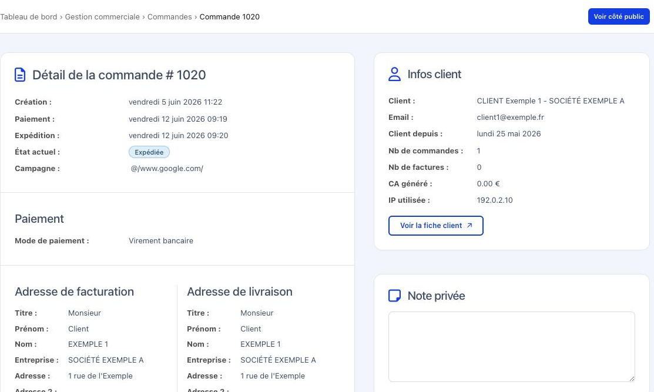The image size is (654, 392).
Task: Click payment date vendredi 12 juin 2026 09:19
Action: [x=177, y=119]
